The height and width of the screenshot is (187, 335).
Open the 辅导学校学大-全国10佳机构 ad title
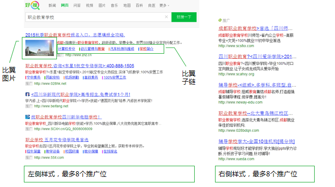click(256, 141)
